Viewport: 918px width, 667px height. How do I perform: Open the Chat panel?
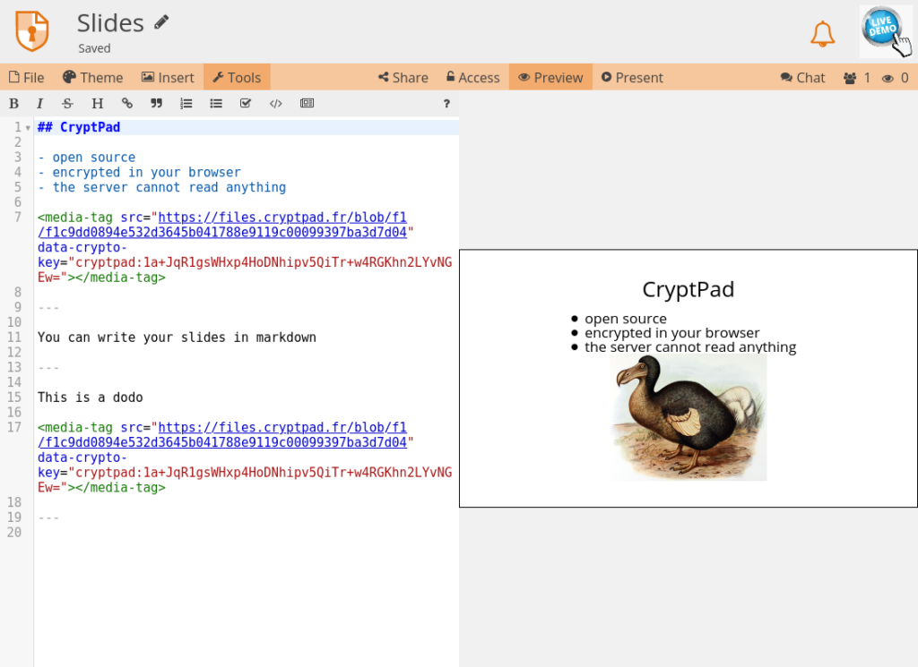click(802, 77)
